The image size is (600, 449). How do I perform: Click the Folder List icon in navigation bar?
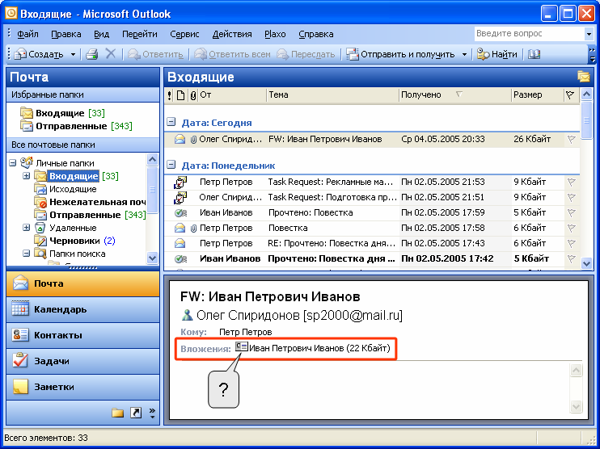coord(118,413)
